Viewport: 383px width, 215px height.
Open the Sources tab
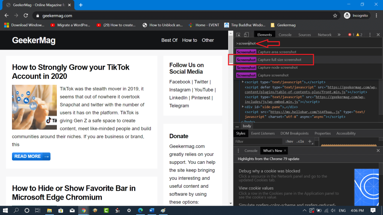pos(304,35)
